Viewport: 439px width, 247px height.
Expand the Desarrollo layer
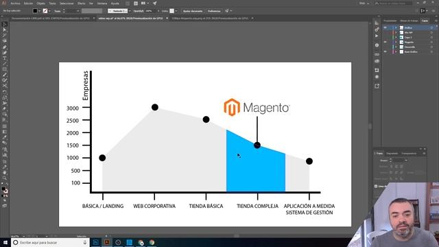coord(396,47)
